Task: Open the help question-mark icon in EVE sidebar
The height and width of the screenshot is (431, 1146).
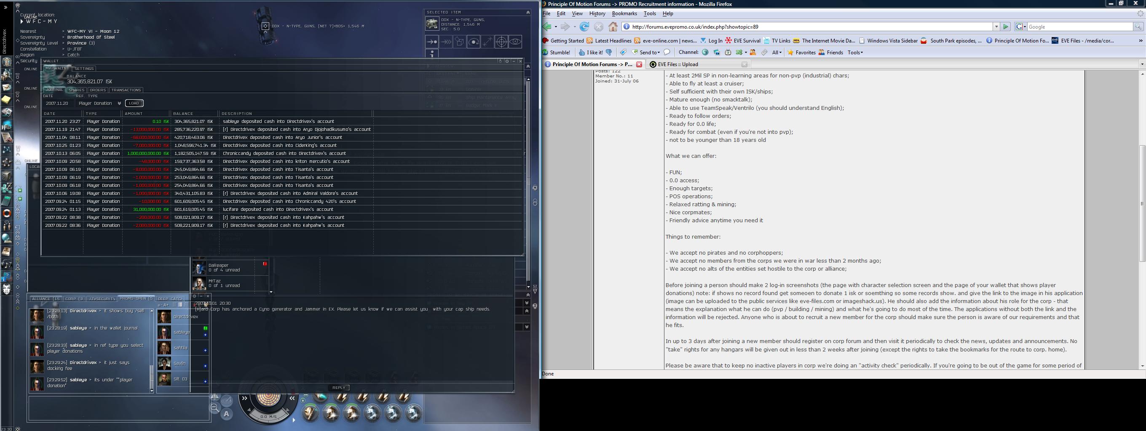Action: (7, 277)
